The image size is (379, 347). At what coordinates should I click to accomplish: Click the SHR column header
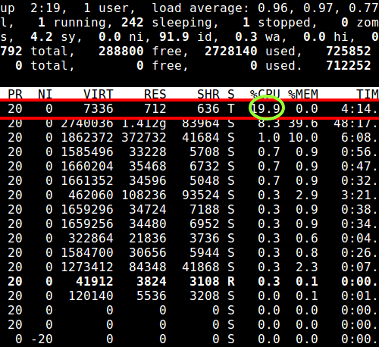click(208, 94)
